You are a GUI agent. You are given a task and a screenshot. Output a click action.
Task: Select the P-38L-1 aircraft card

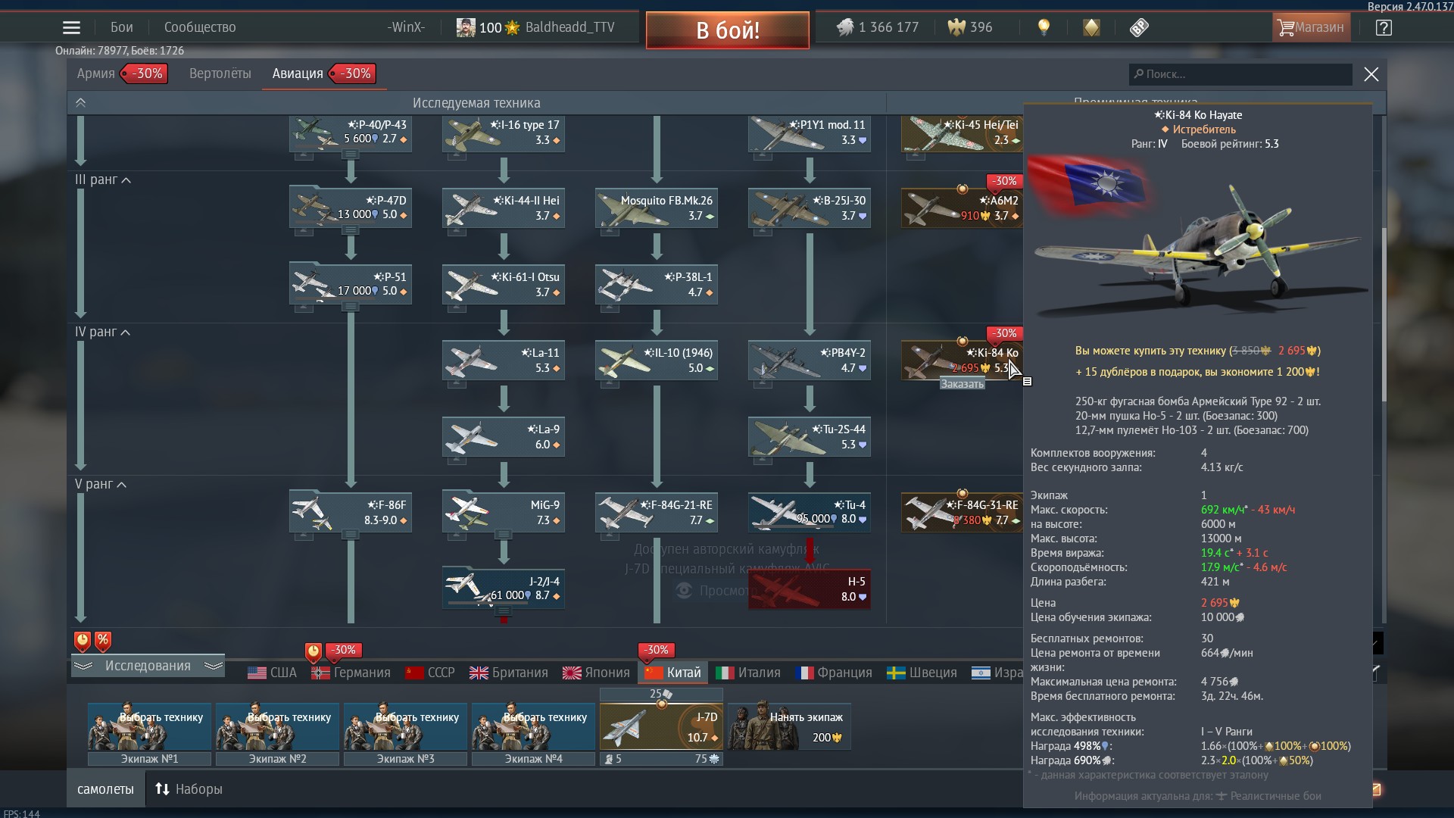tap(657, 284)
